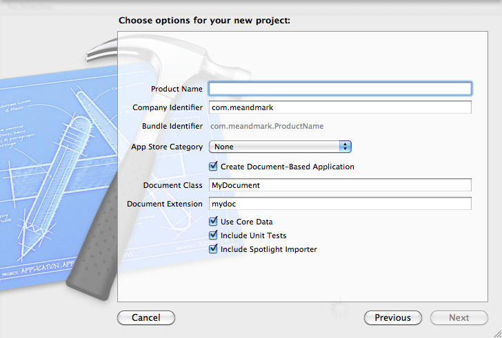Viewport: 502px width, 338px height.
Task: Click the Document Extension label
Action: (x=165, y=204)
